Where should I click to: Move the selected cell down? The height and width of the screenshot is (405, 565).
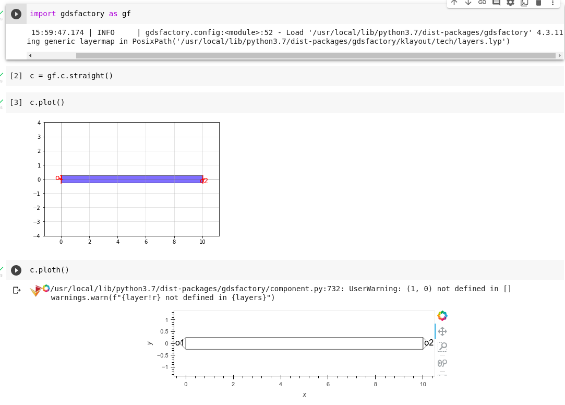tap(468, 3)
